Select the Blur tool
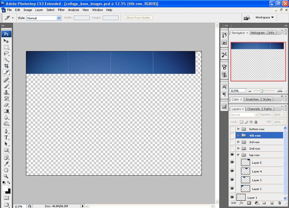Screen dimensions: 289x208 [6, 117]
